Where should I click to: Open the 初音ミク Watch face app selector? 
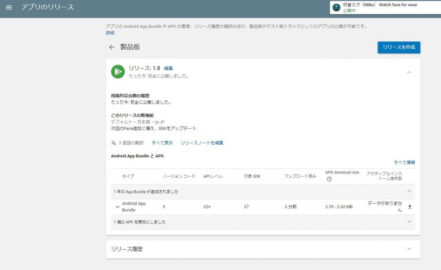point(385,7)
